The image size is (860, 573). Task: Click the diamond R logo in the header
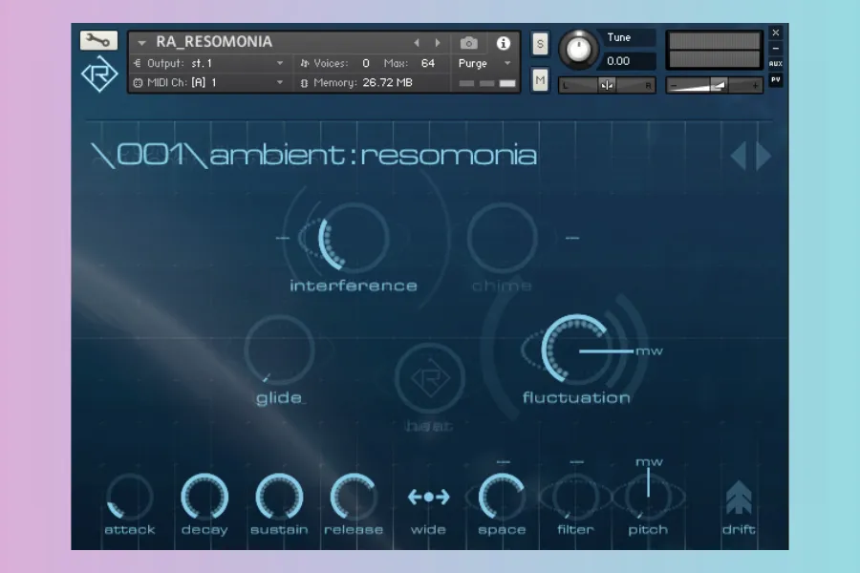coord(99,74)
